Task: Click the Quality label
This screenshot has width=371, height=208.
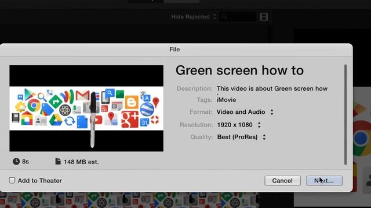Action: pos(201,137)
